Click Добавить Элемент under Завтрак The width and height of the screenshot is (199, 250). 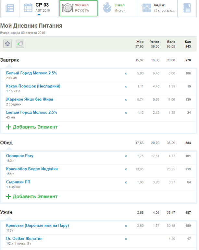pyautogui.click(x=32, y=127)
